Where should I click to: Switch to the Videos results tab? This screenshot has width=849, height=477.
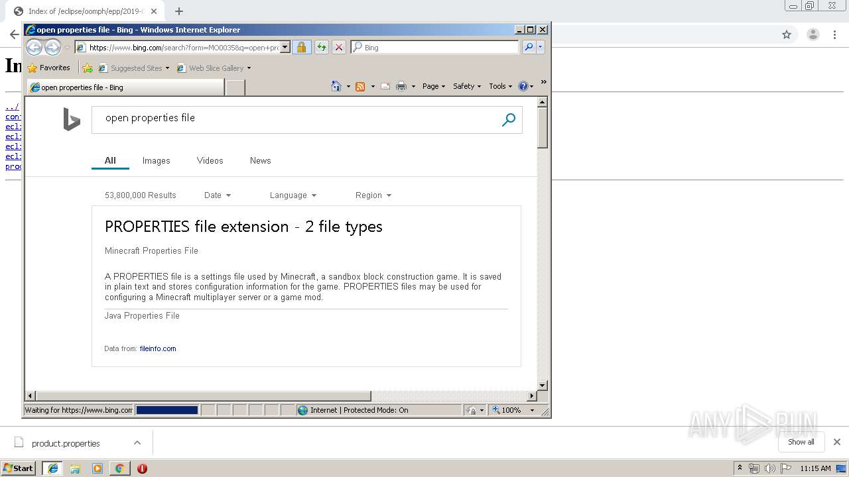point(210,160)
